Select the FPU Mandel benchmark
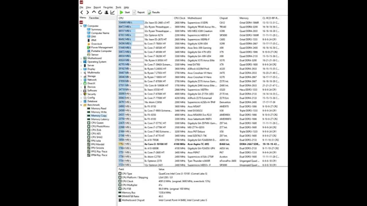The image size is (367, 206). point(98,144)
